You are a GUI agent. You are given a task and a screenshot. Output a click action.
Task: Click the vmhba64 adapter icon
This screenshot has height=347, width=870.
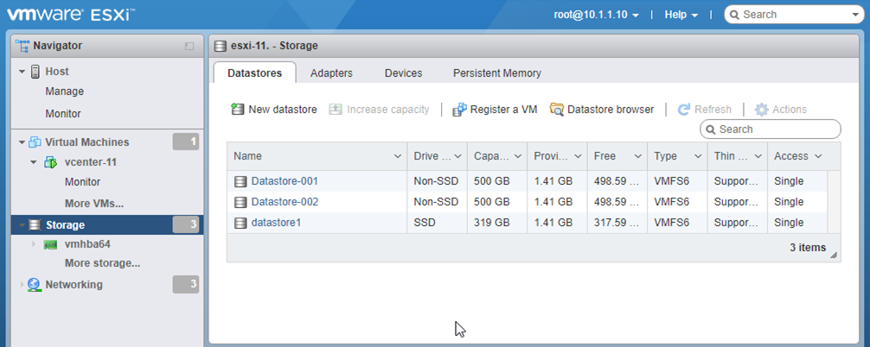(x=51, y=244)
